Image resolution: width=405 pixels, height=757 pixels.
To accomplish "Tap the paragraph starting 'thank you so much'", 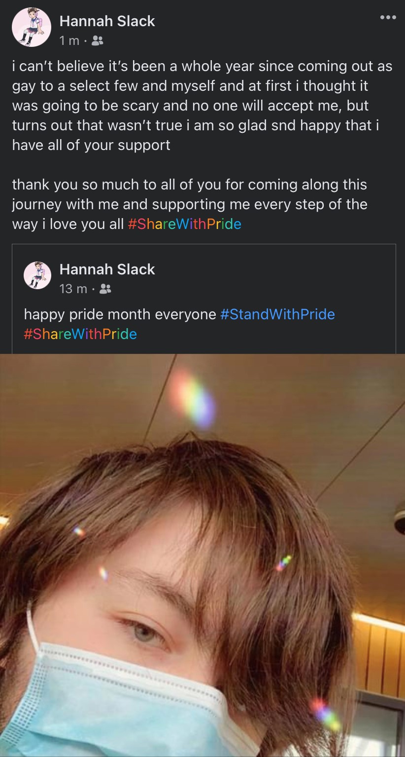I will pyautogui.click(x=190, y=204).
